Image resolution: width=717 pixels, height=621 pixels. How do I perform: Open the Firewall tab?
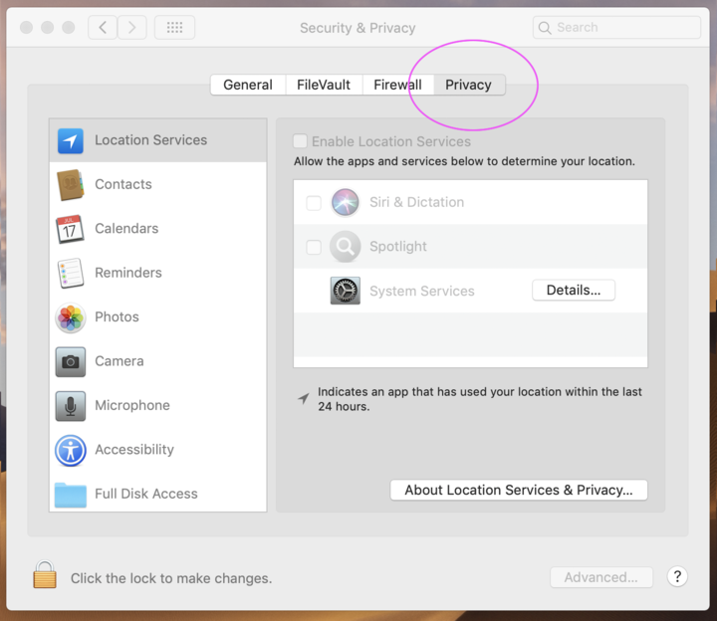[x=397, y=85]
